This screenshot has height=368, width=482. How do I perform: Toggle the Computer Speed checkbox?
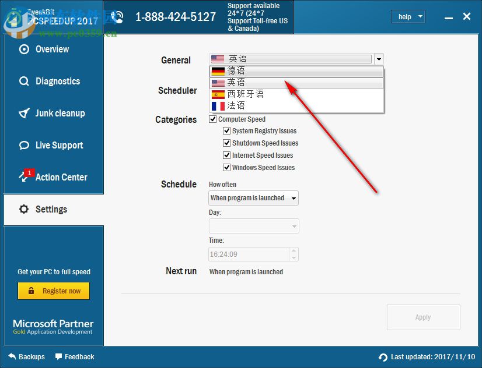[x=213, y=119]
